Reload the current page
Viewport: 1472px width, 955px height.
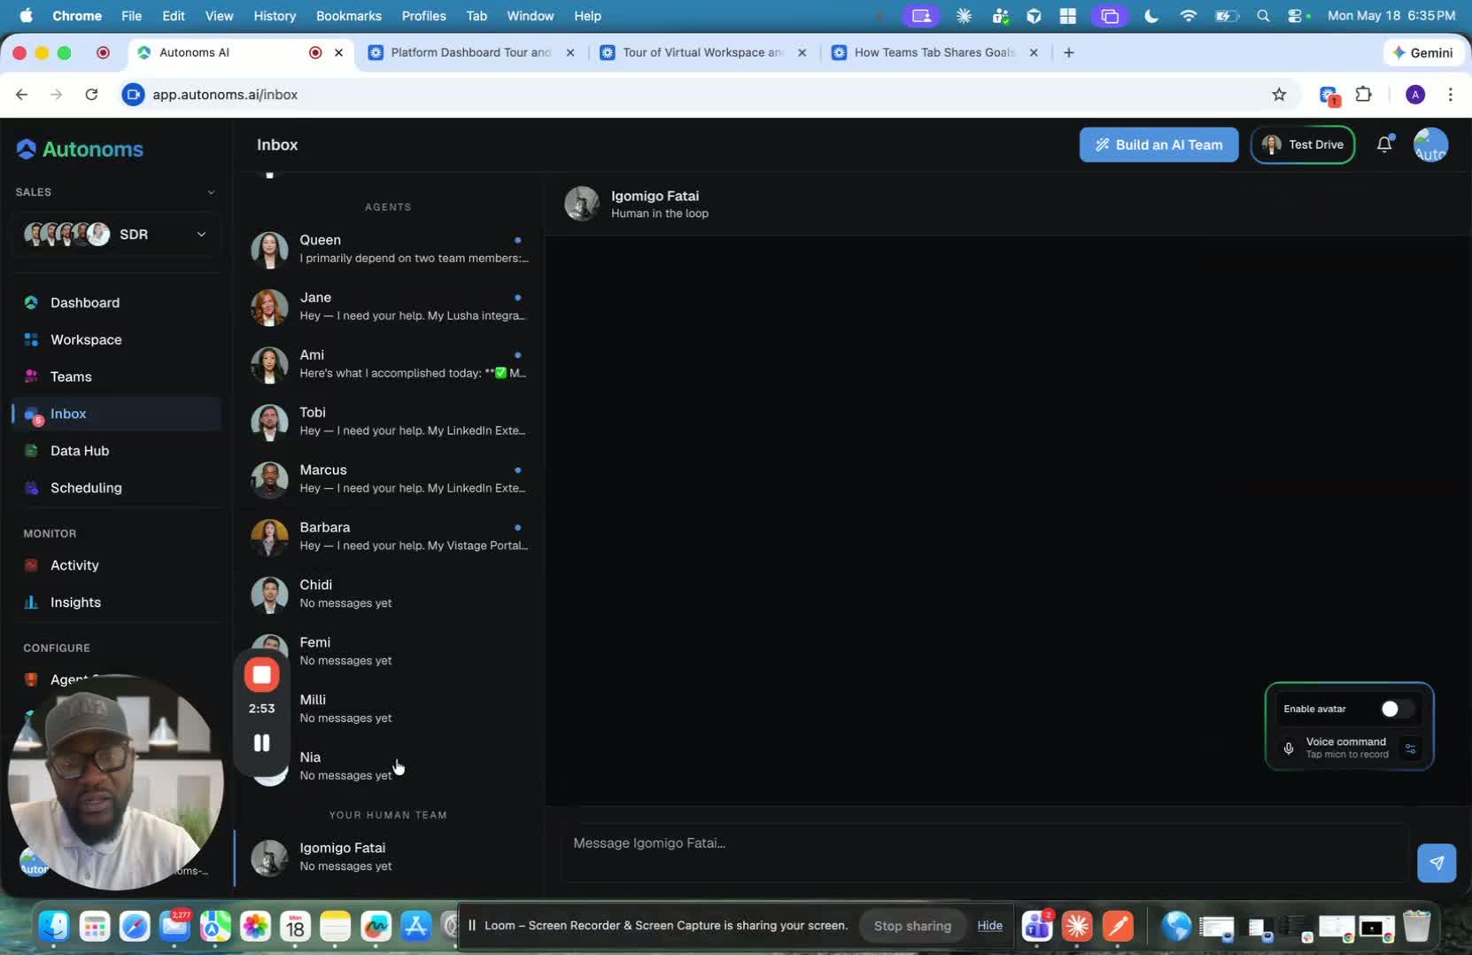pos(91,95)
